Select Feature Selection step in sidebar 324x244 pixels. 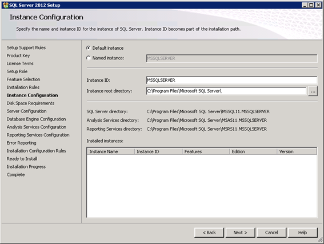[23, 79]
